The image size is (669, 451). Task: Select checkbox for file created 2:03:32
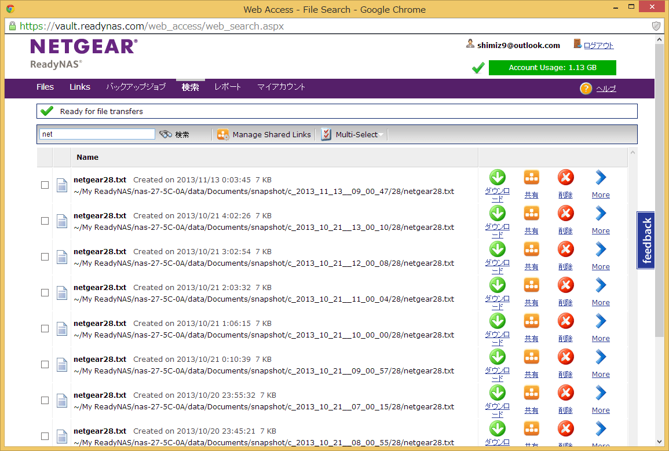(45, 293)
